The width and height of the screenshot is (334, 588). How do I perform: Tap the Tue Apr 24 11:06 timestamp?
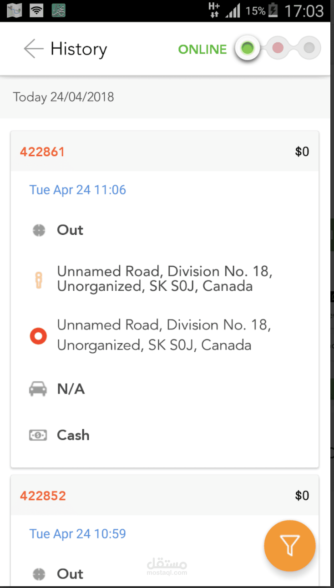77,190
